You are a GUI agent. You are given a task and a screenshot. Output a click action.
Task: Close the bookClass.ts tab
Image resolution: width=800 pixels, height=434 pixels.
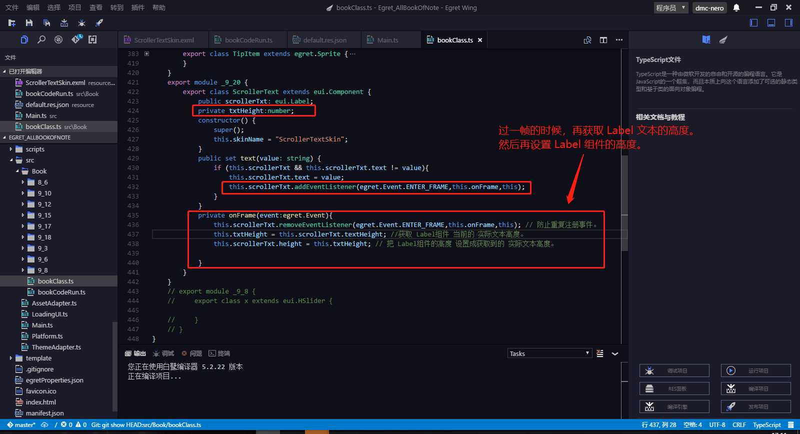[x=480, y=40]
